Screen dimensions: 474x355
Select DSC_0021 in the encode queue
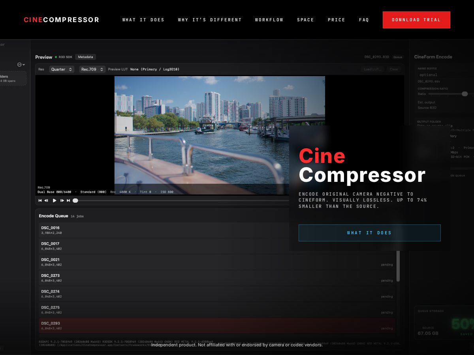217,262
